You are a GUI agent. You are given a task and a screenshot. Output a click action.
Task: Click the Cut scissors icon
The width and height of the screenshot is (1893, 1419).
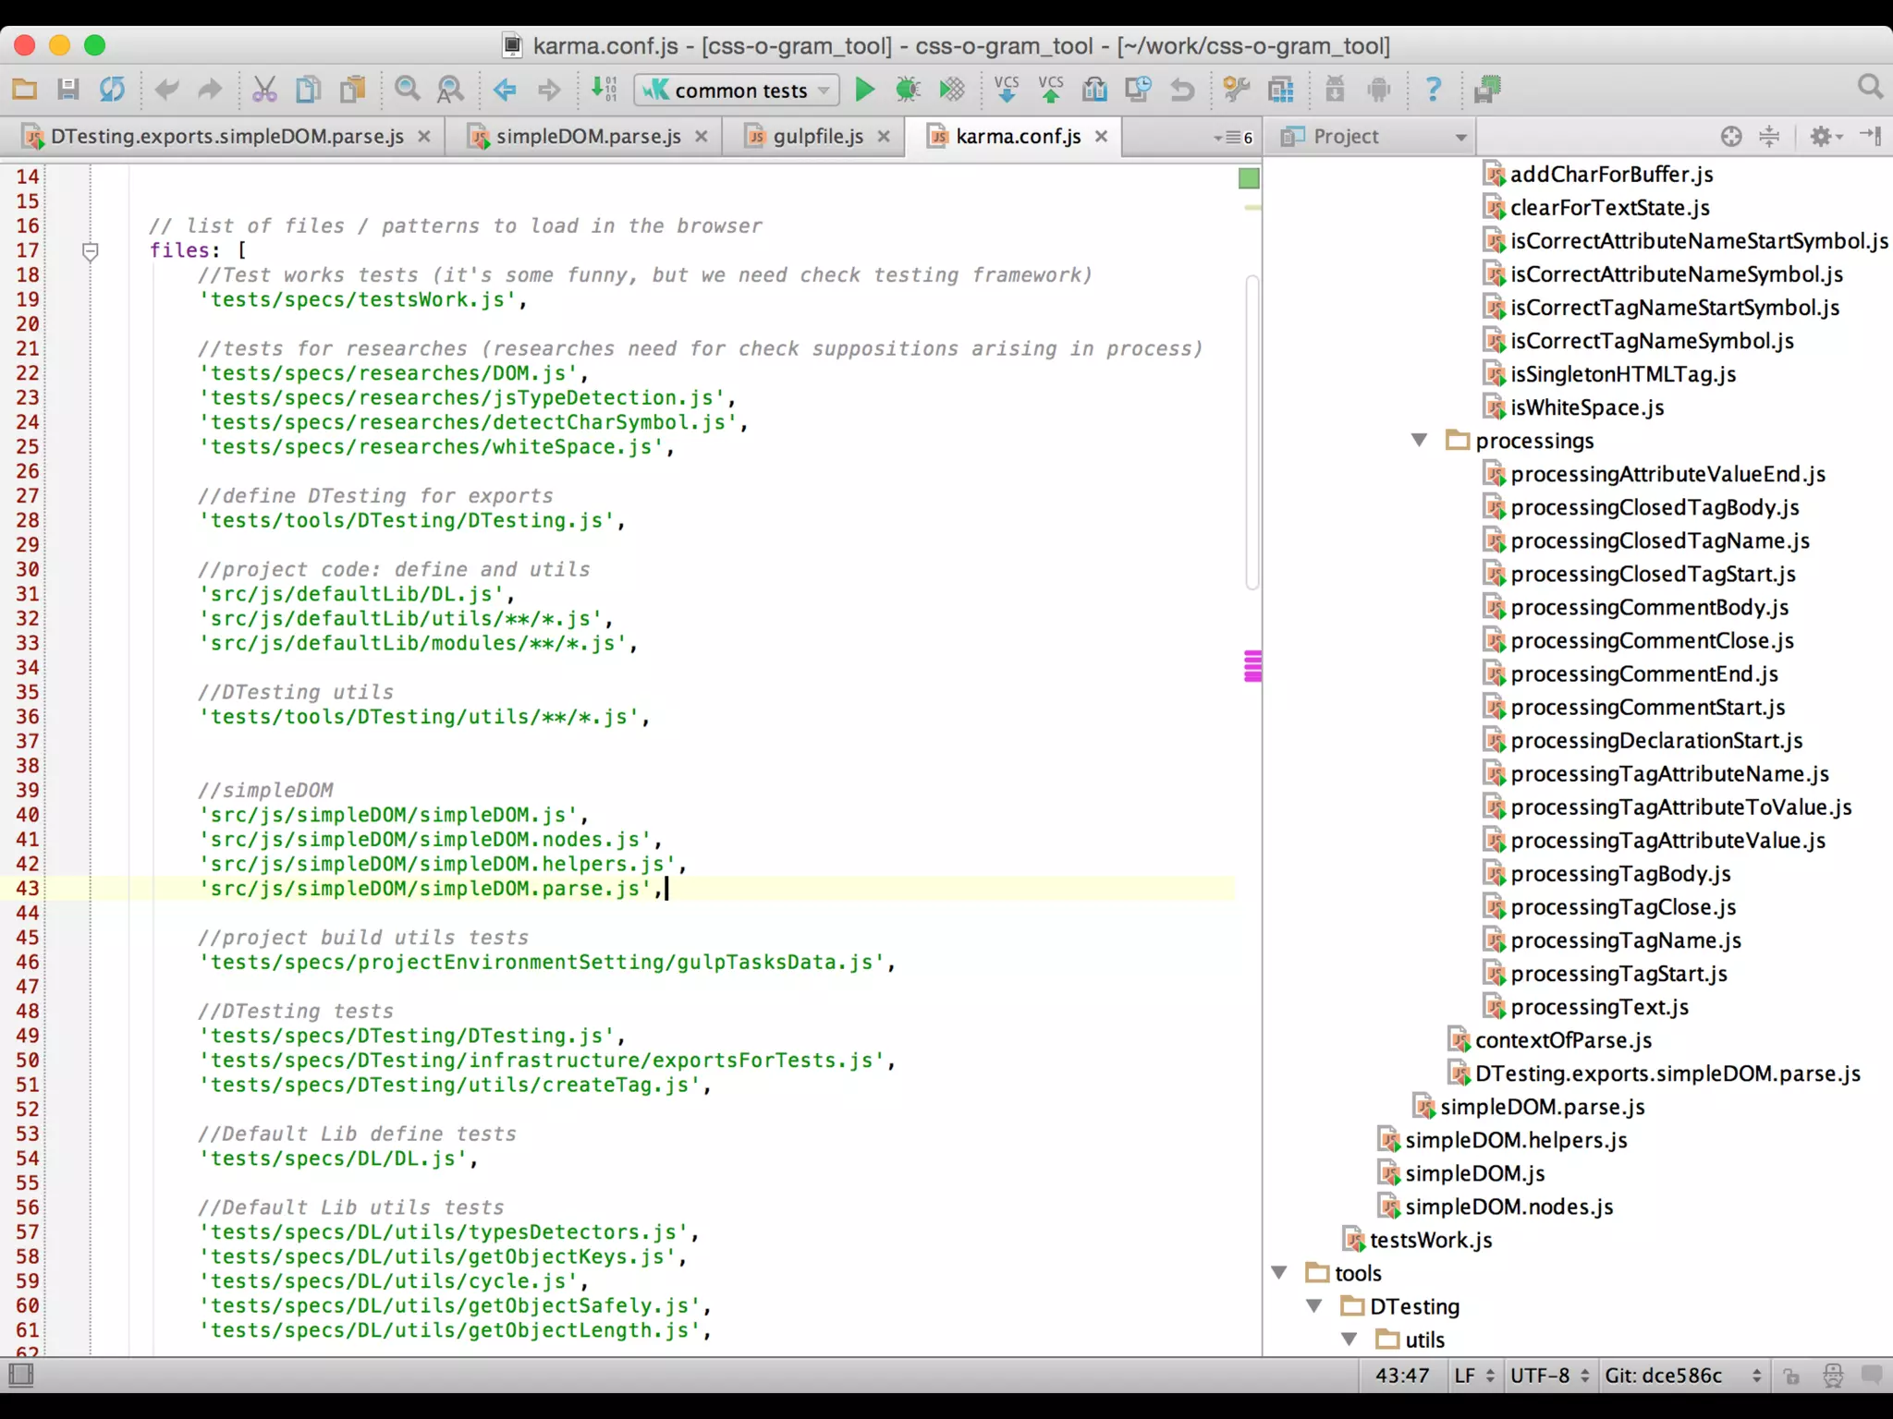pos(264,90)
